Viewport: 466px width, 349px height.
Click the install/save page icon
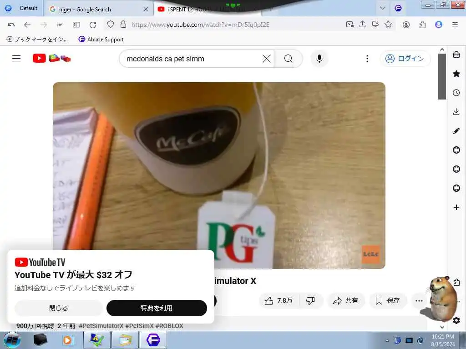click(x=375, y=25)
